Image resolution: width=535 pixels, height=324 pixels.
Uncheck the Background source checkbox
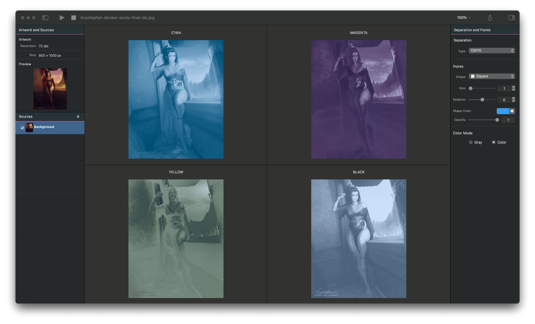click(x=22, y=127)
